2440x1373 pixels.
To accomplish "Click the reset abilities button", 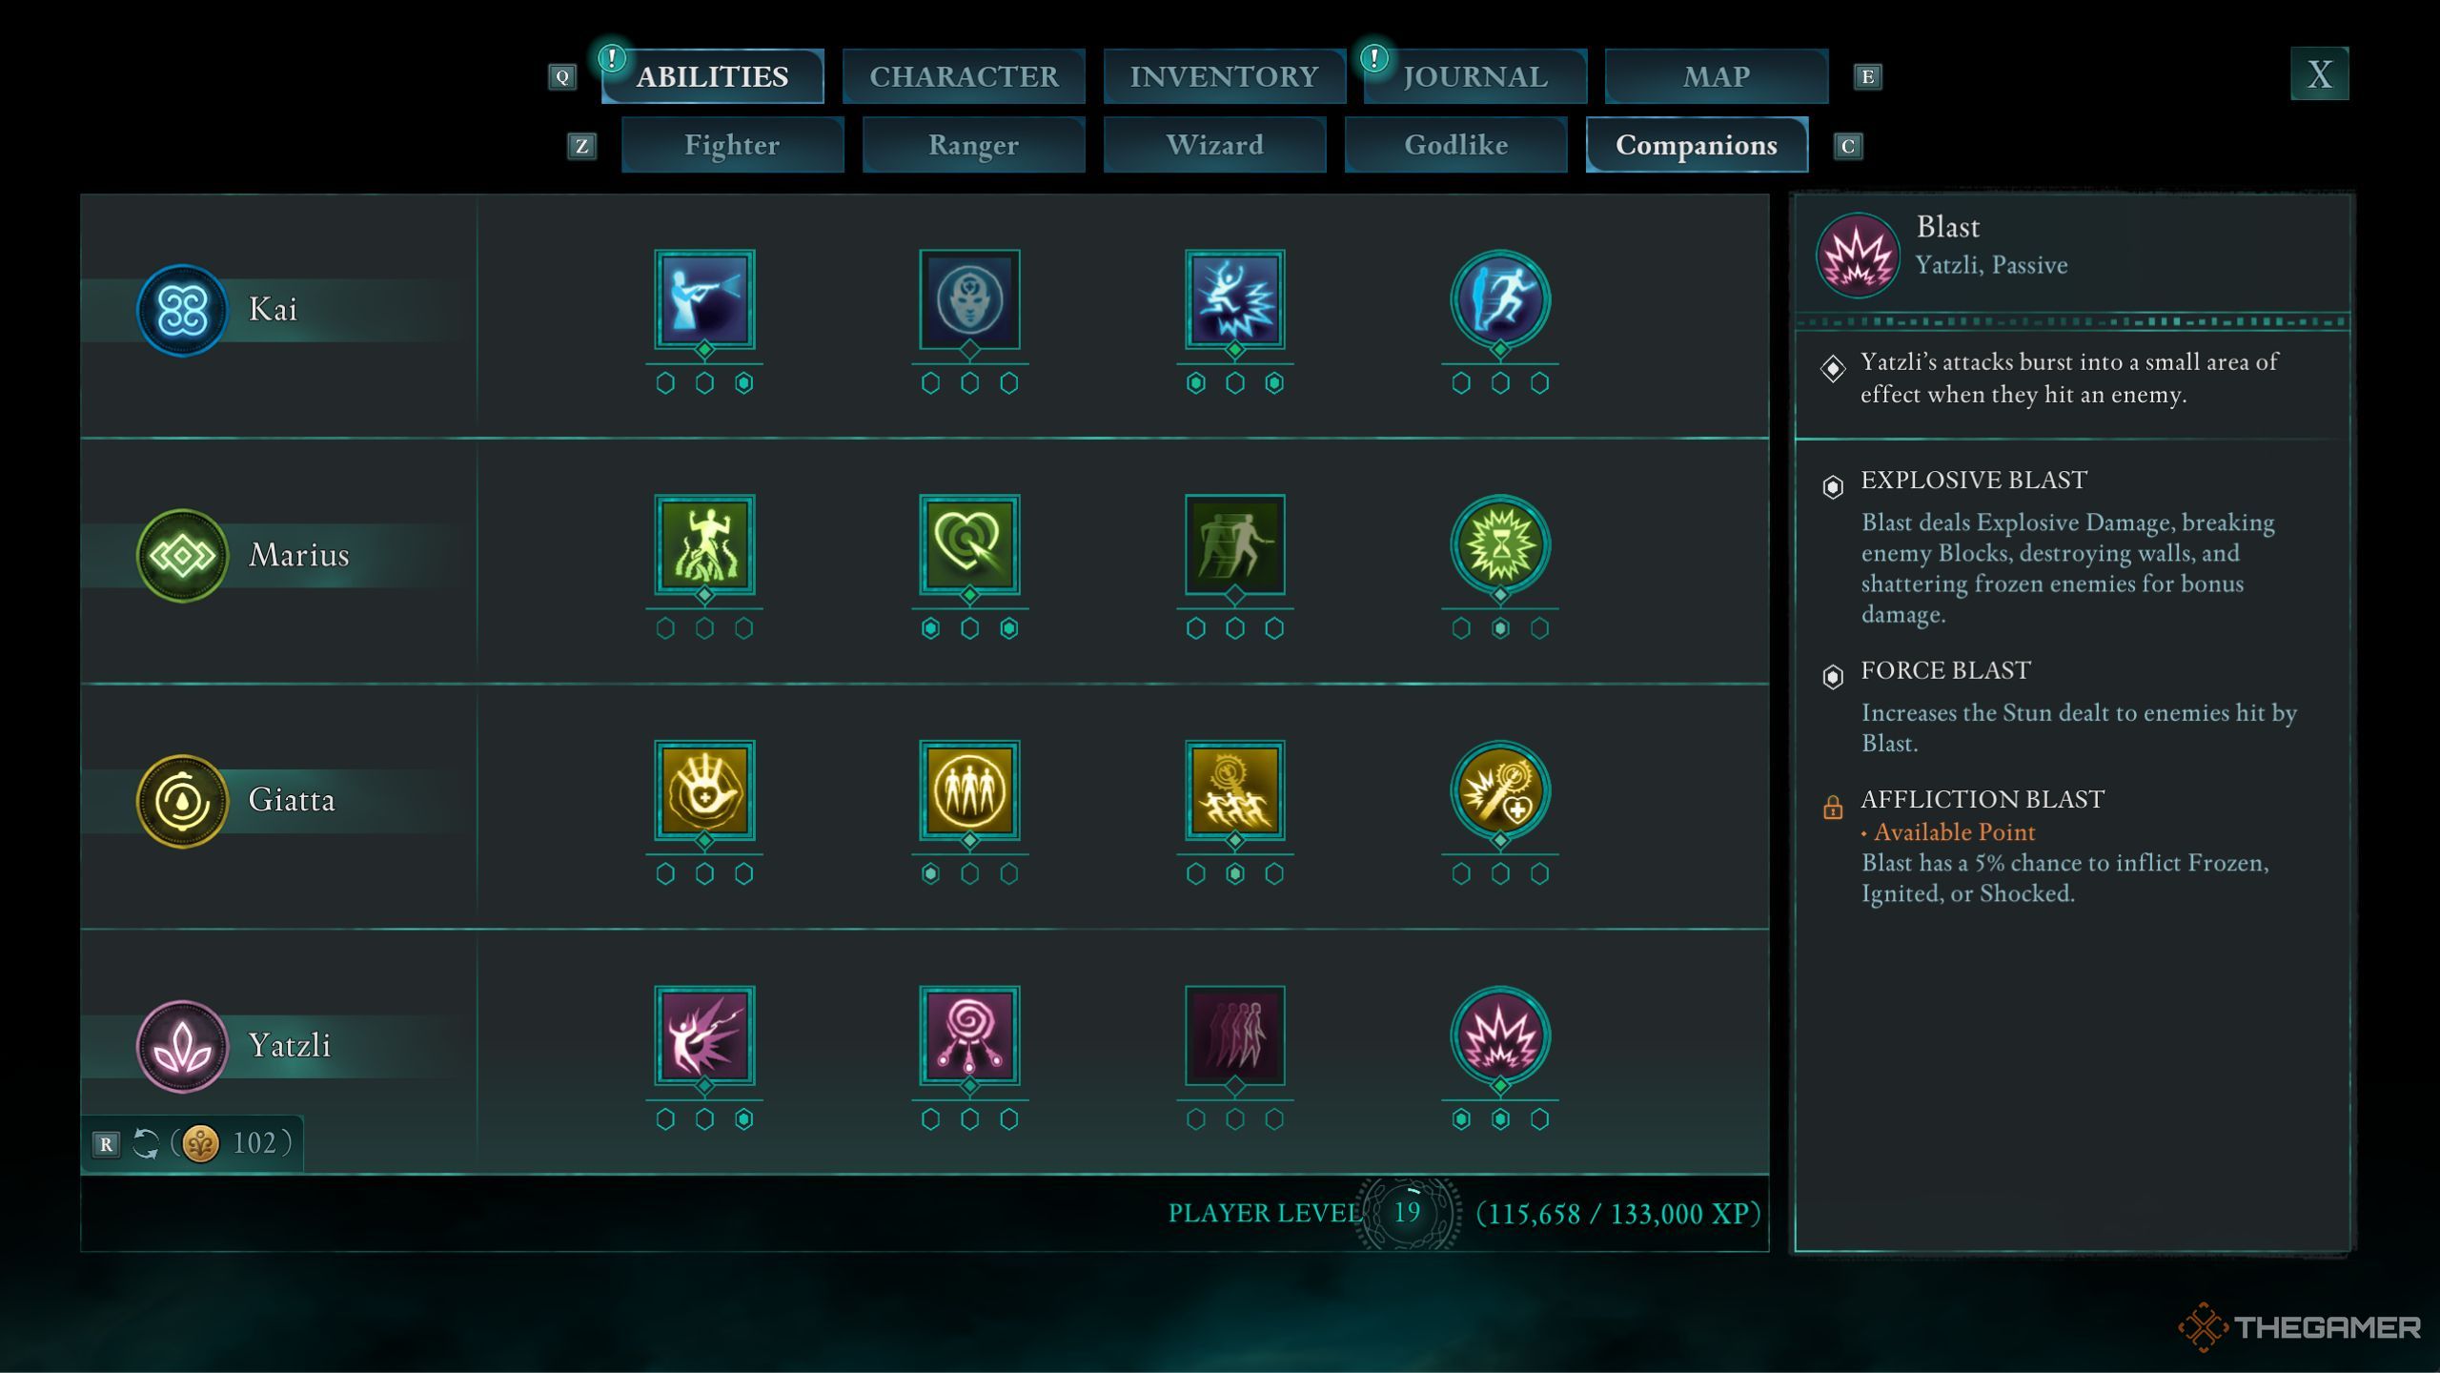I will (149, 1141).
